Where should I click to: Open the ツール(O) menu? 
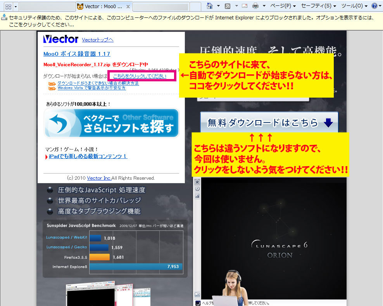354,5
